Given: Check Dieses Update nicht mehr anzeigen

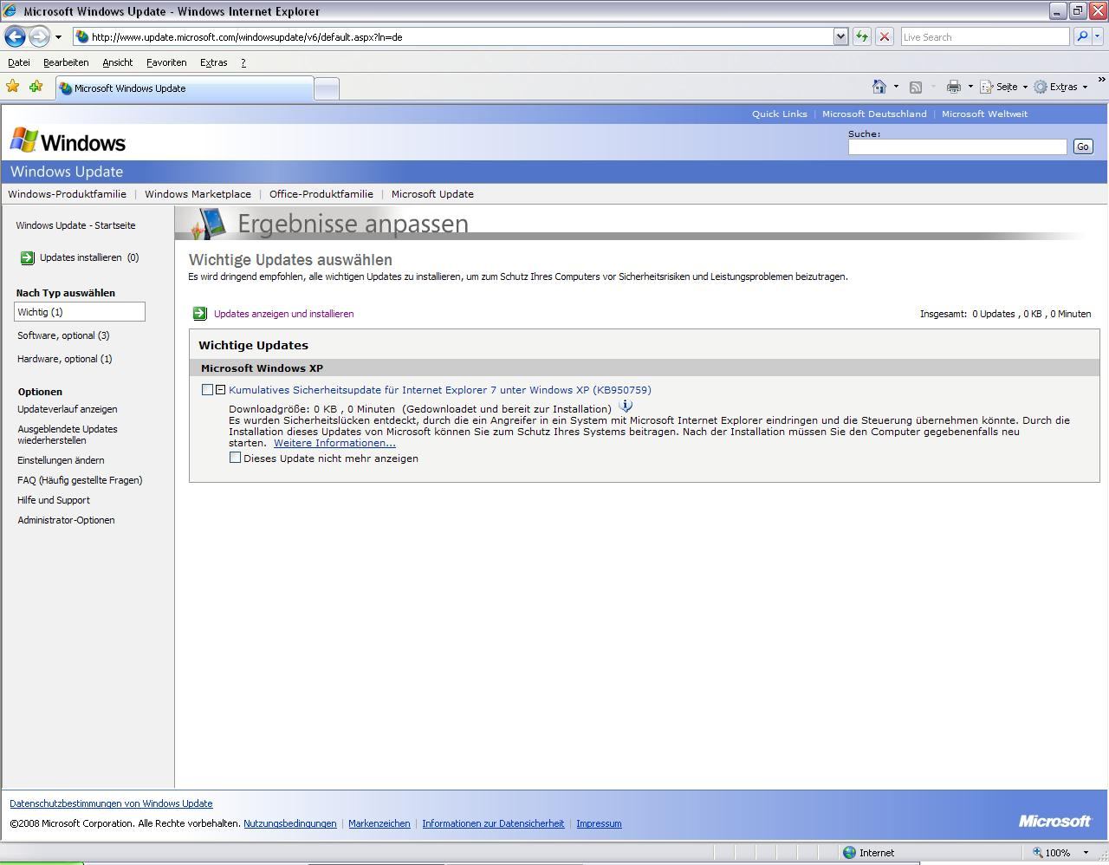Looking at the screenshot, I should (x=235, y=457).
